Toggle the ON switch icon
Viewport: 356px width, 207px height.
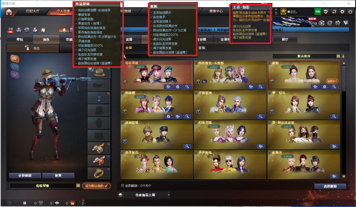11,30
